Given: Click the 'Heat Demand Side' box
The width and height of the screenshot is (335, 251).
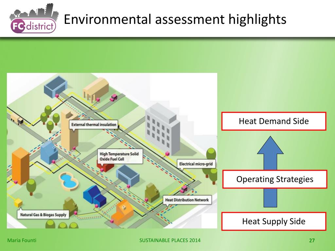Looking at the screenshot, I should point(274,121).
